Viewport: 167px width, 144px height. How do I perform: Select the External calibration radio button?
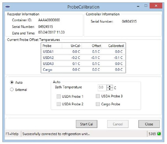tap(12, 89)
